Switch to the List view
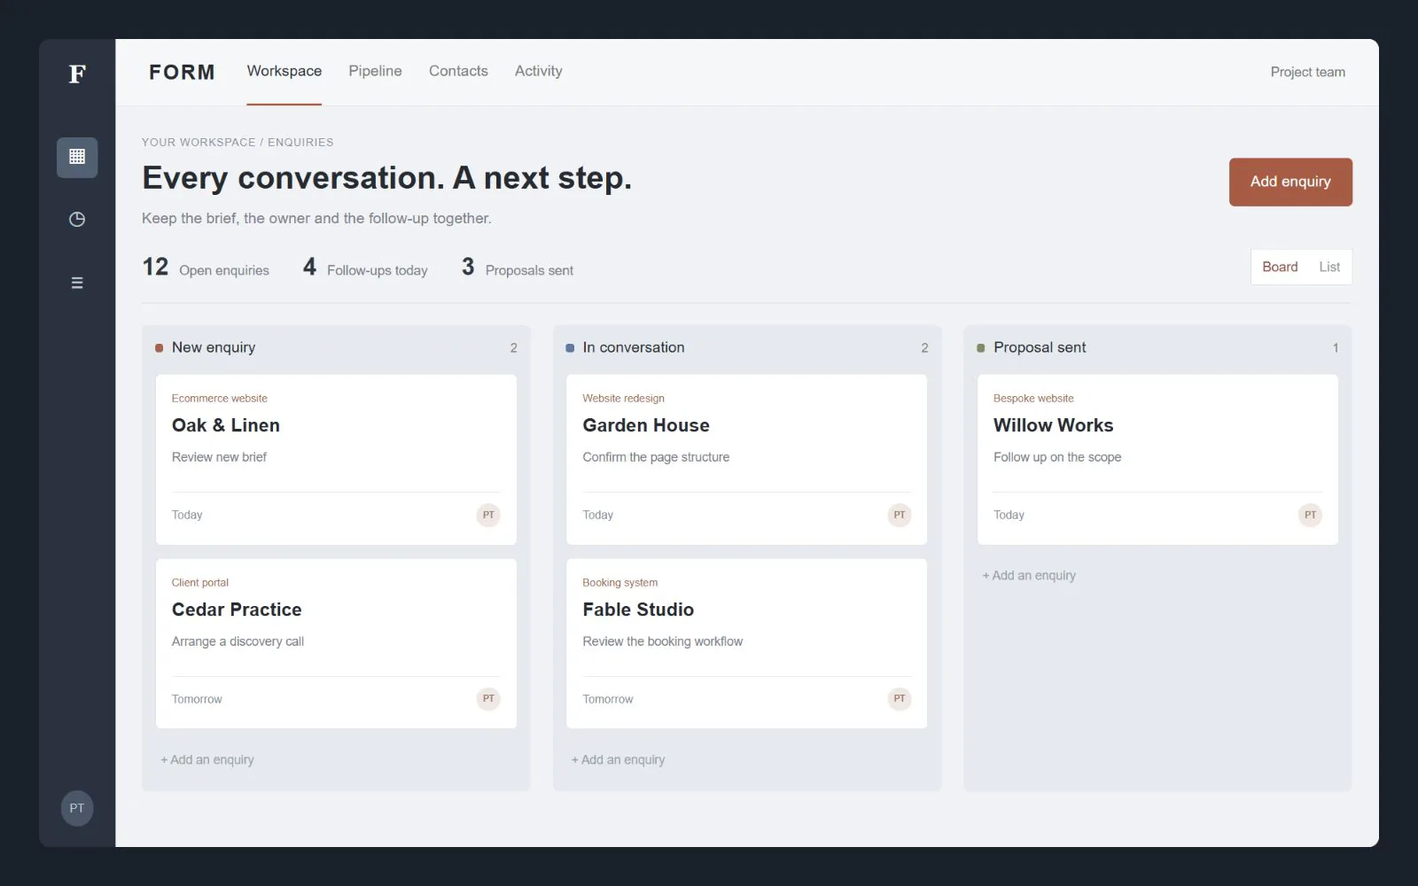Image resolution: width=1418 pixels, height=886 pixels. coord(1329,267)
